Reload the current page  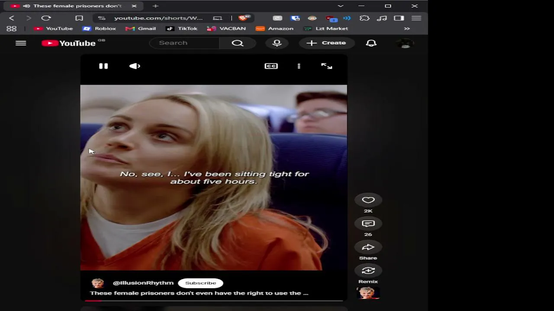(46, 18)
